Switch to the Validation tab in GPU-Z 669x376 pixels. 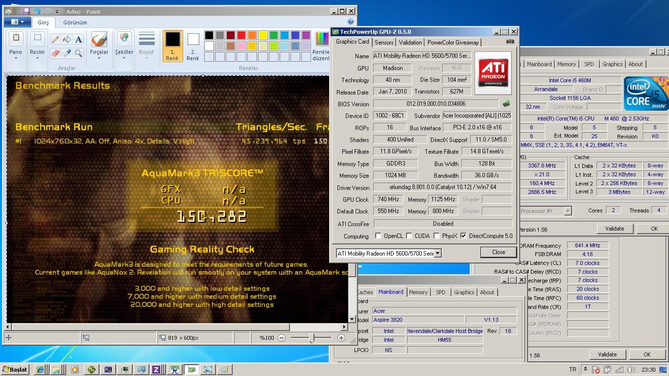tap(410, 43)
